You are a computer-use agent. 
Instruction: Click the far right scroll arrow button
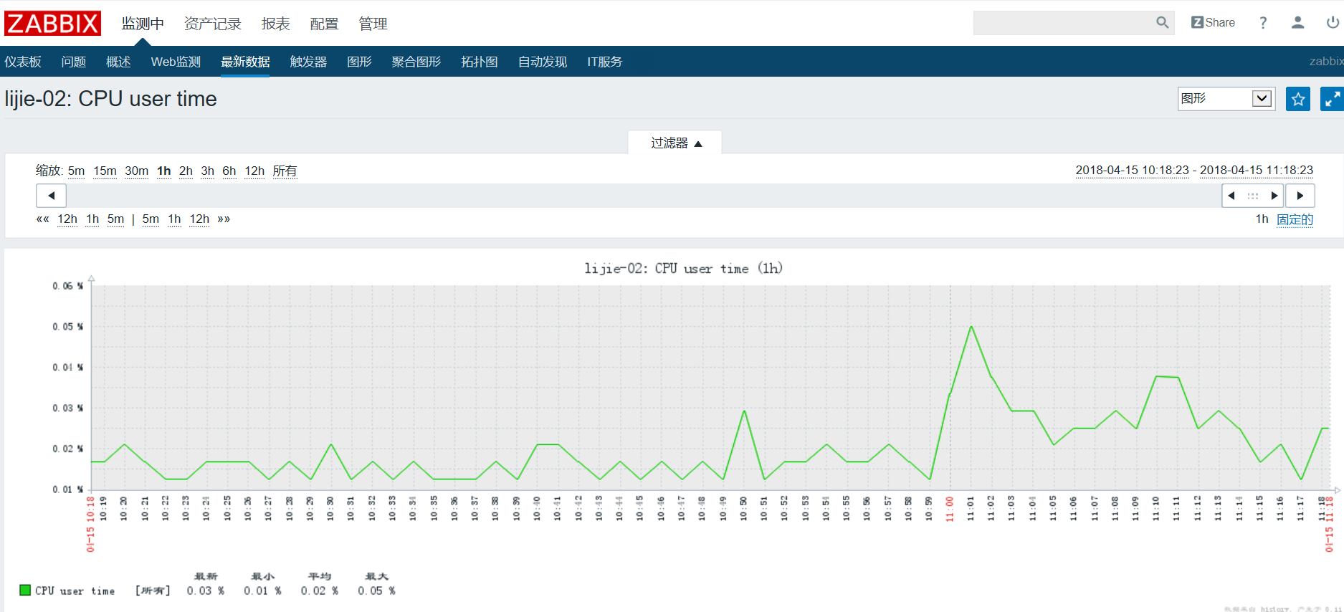1300,196
